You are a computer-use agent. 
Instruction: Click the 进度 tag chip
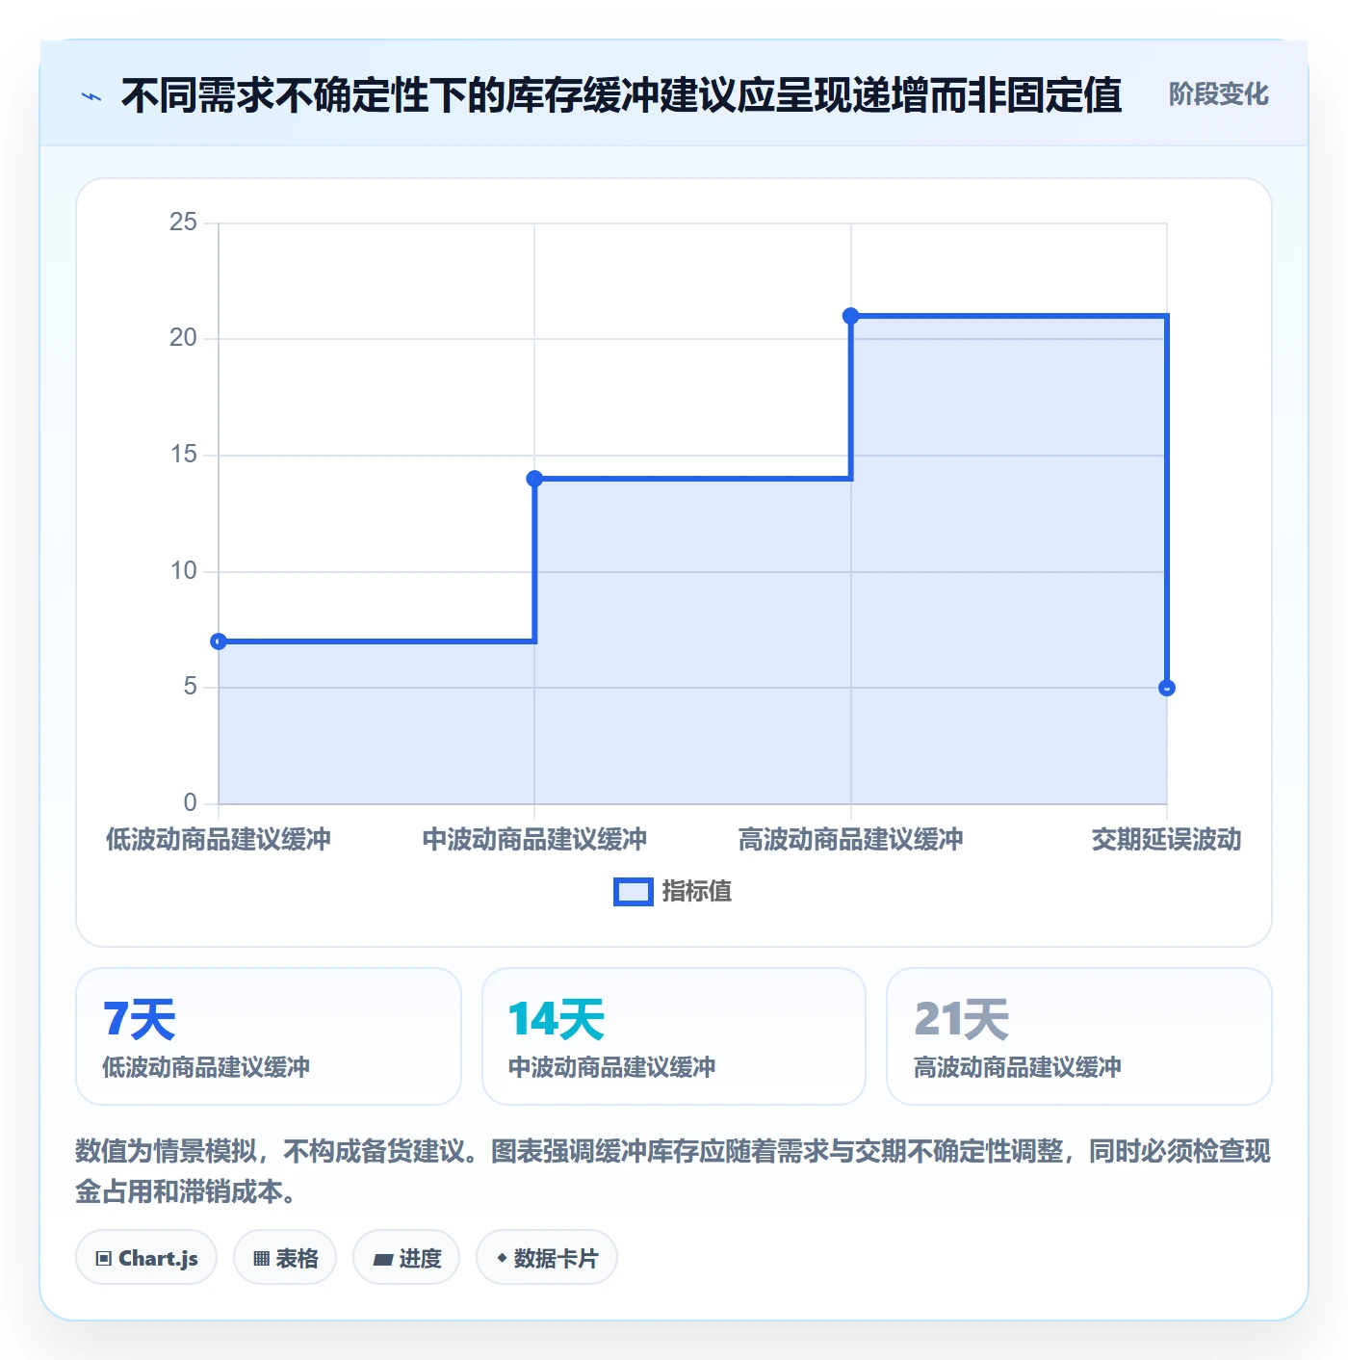coord(406,1258)
